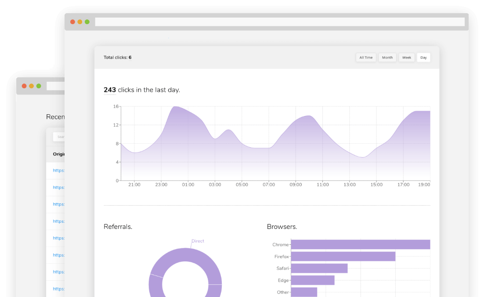Click the Total clicks: 6 label
The image size is (484, 297).
tap(118, 58)
